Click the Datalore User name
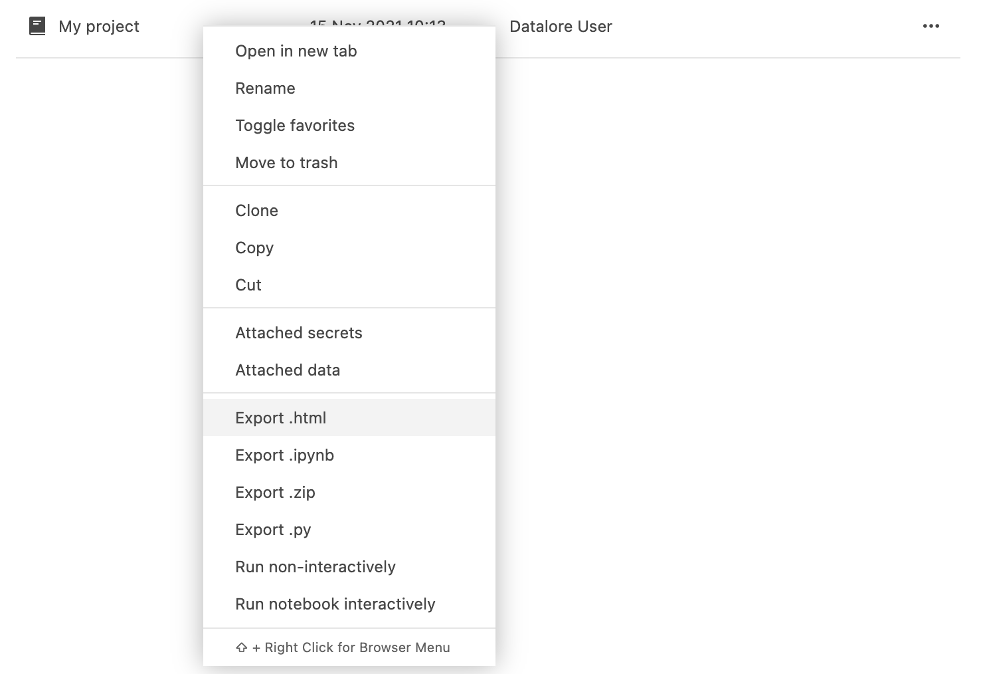Viewport: 983px width, 674px height. (x=561, y=26)
